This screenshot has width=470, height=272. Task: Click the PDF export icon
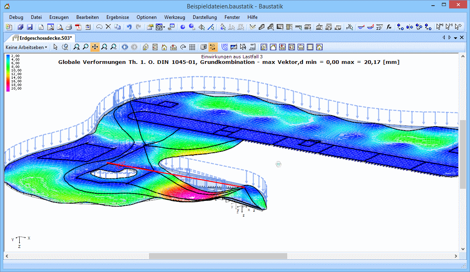coord(78,27)
